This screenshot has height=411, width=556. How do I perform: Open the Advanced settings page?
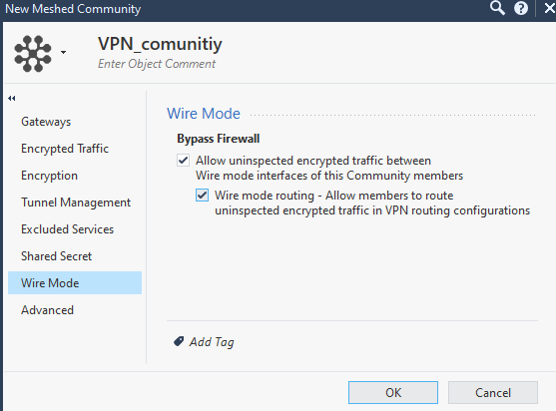[48, 310]
